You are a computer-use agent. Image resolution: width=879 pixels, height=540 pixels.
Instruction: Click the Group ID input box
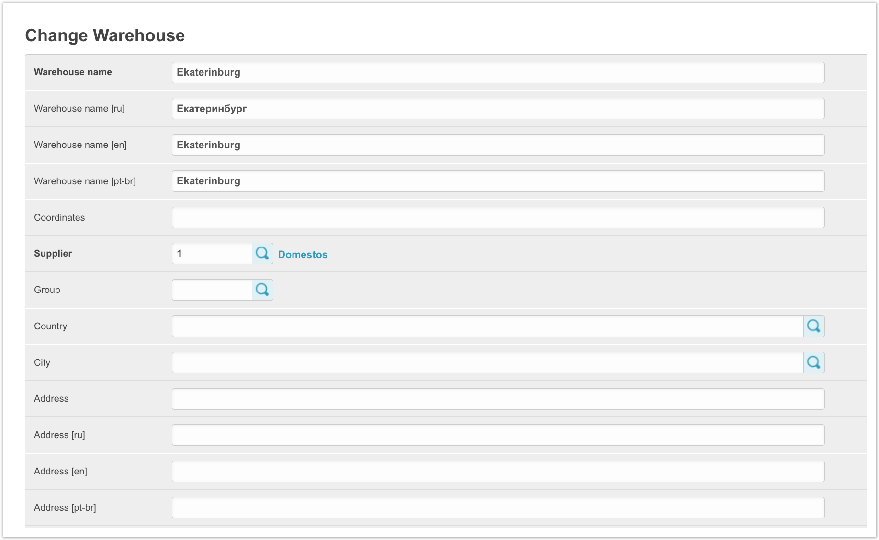pos(212,290)
